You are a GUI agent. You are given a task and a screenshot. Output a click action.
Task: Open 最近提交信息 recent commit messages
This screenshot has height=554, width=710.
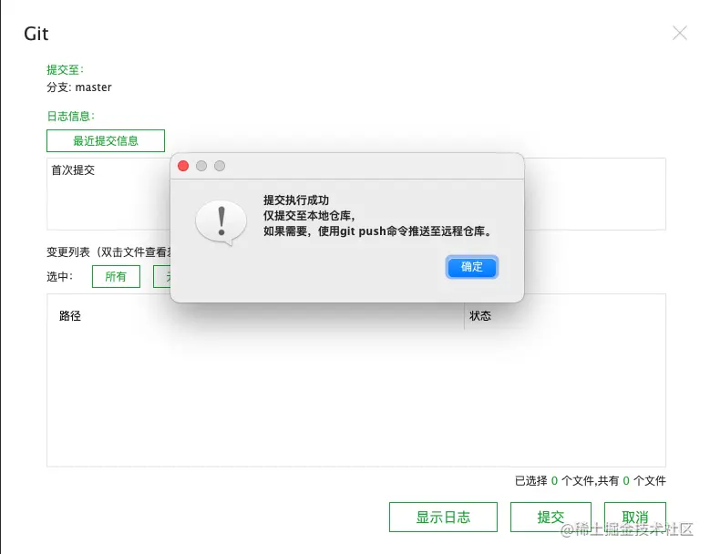tap(106, 140)
